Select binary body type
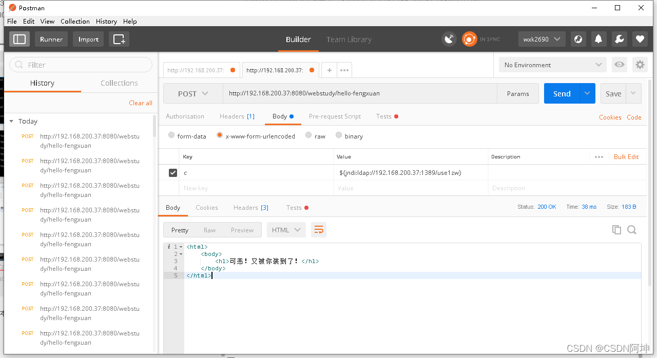This screenshot has height=358, width=657. (339, 135)
